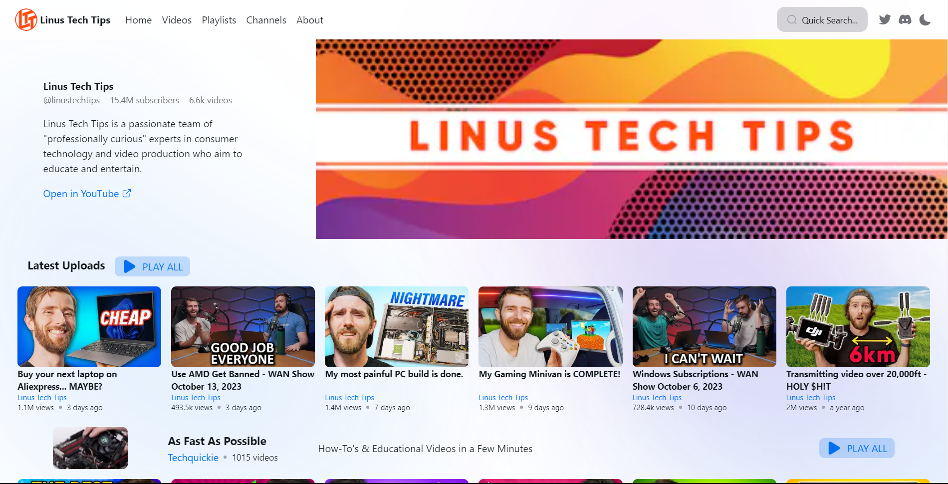Viewport: 948px width, 484px height.
Task: Click the Quick Search field
Action: (x=822, y=20)
